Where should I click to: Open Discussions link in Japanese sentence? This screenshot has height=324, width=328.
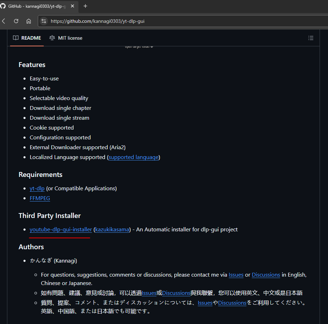232,303
